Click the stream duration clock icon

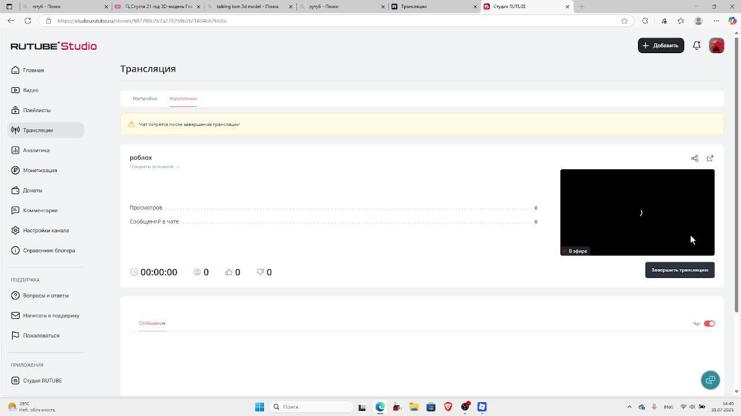134,272
